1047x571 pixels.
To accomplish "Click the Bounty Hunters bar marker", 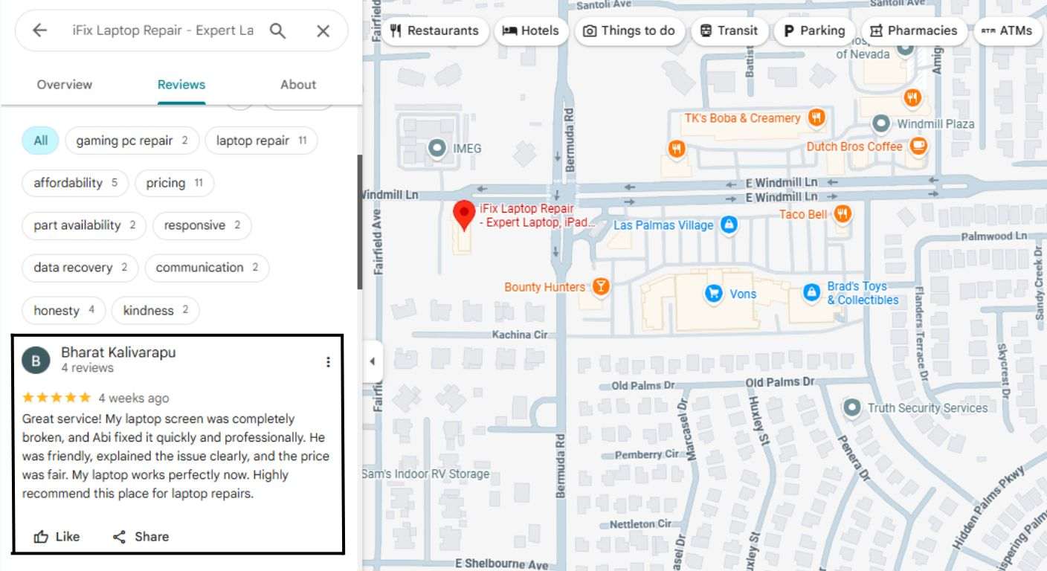I will click(600, 287).
